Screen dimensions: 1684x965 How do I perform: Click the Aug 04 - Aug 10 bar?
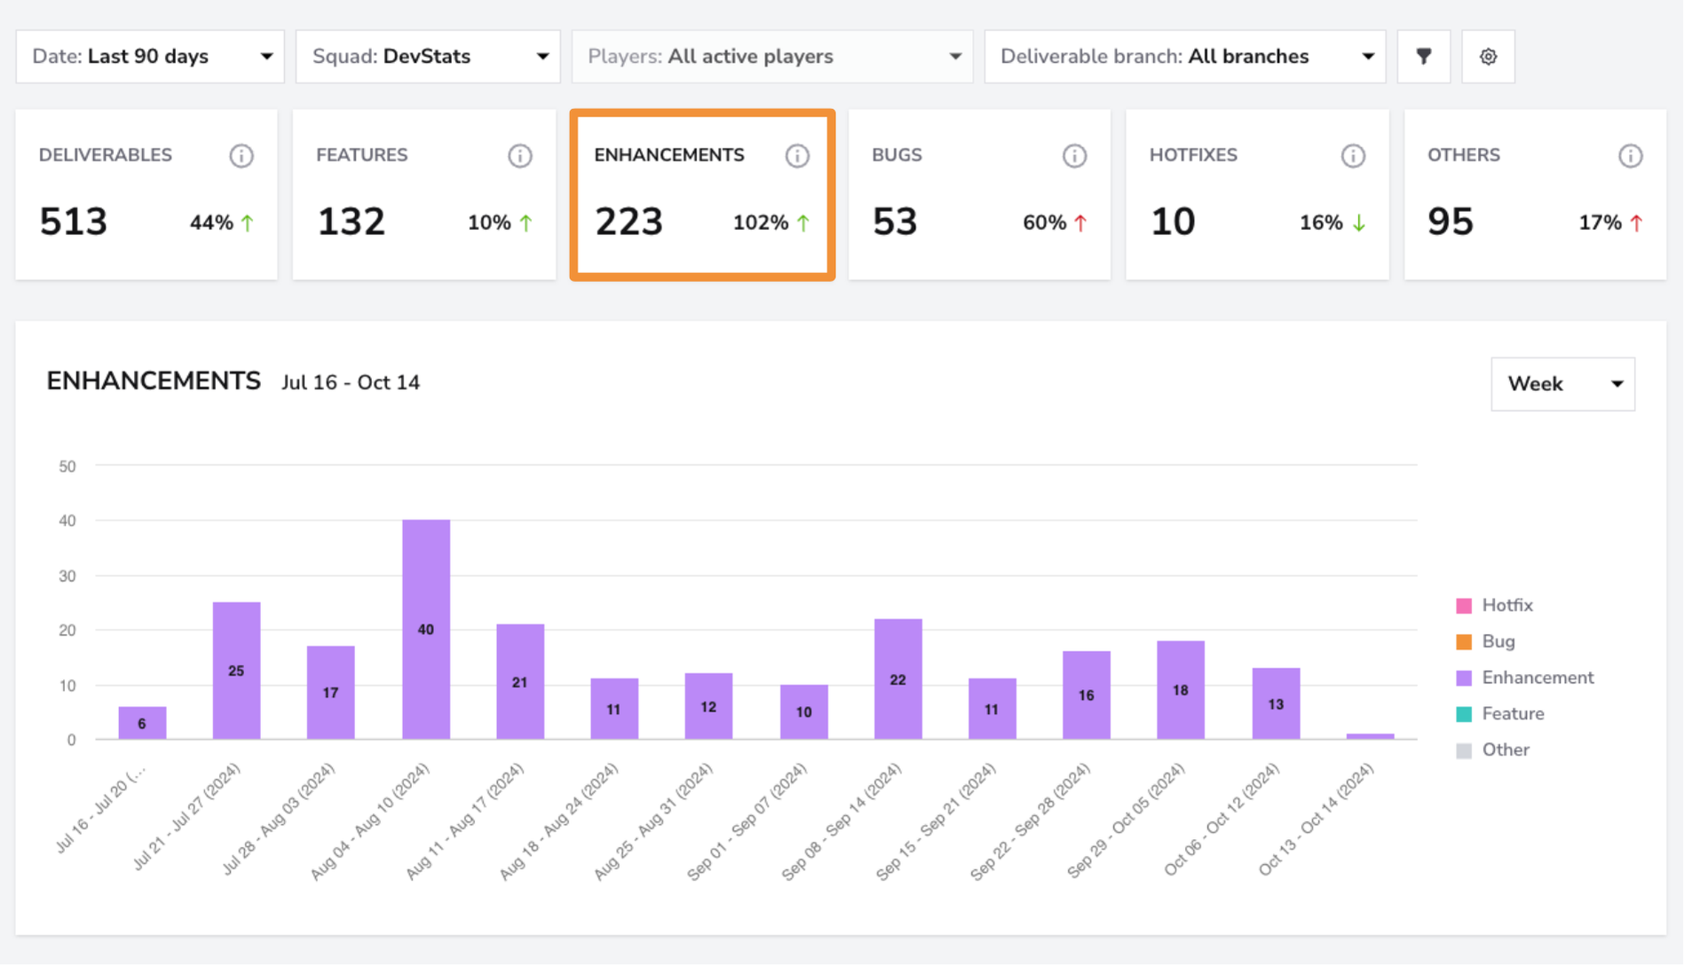click(x=426, y=630)
